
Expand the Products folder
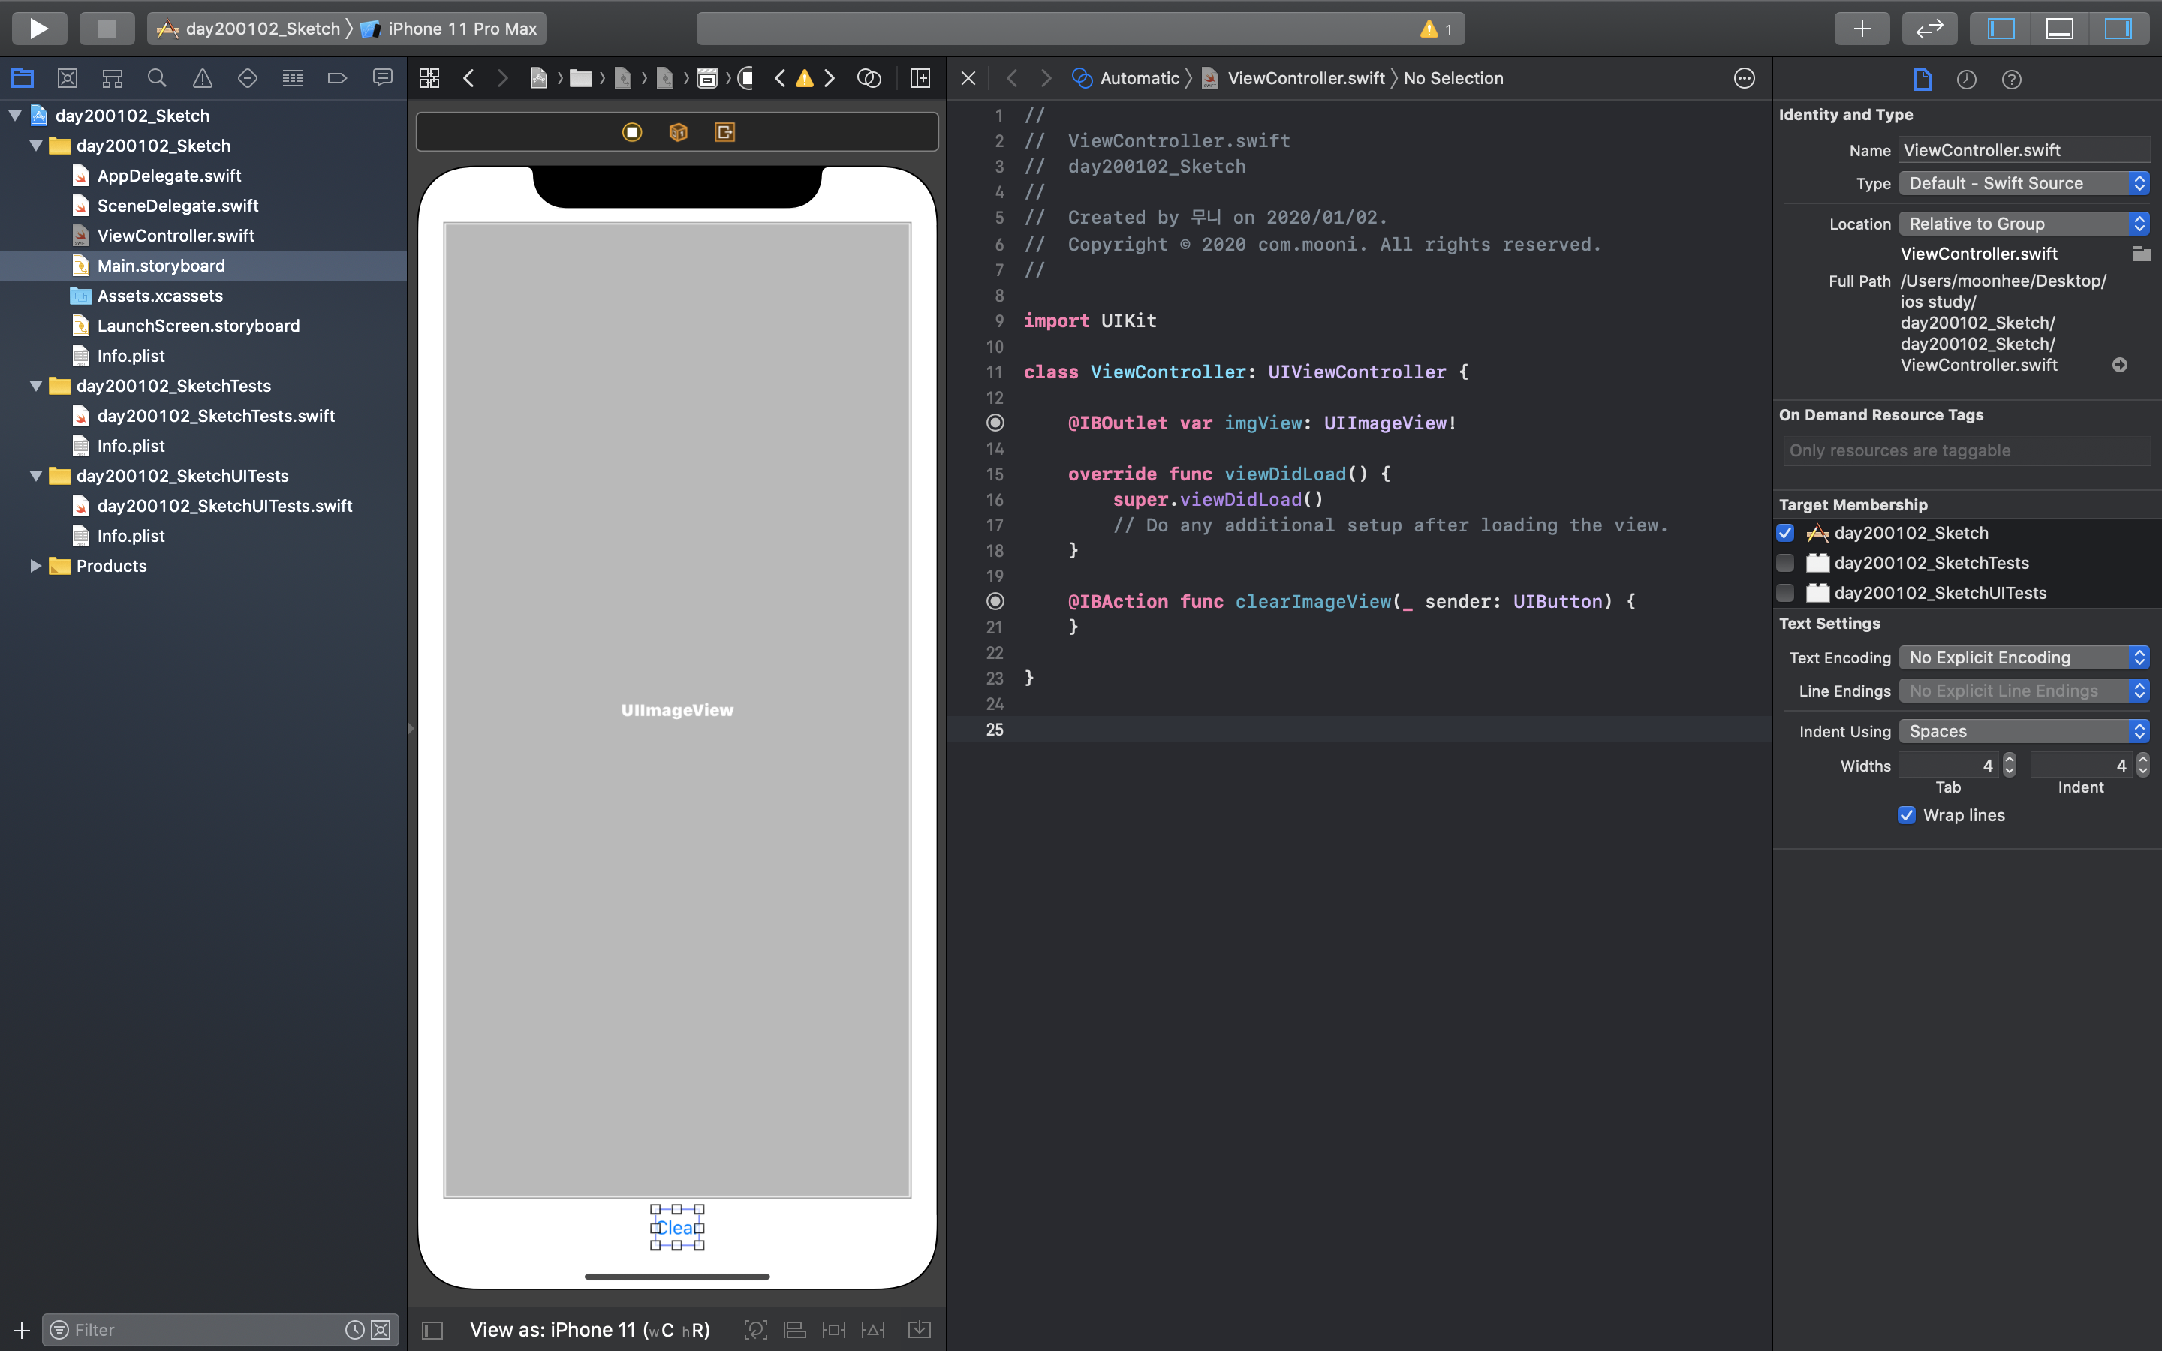36,566
